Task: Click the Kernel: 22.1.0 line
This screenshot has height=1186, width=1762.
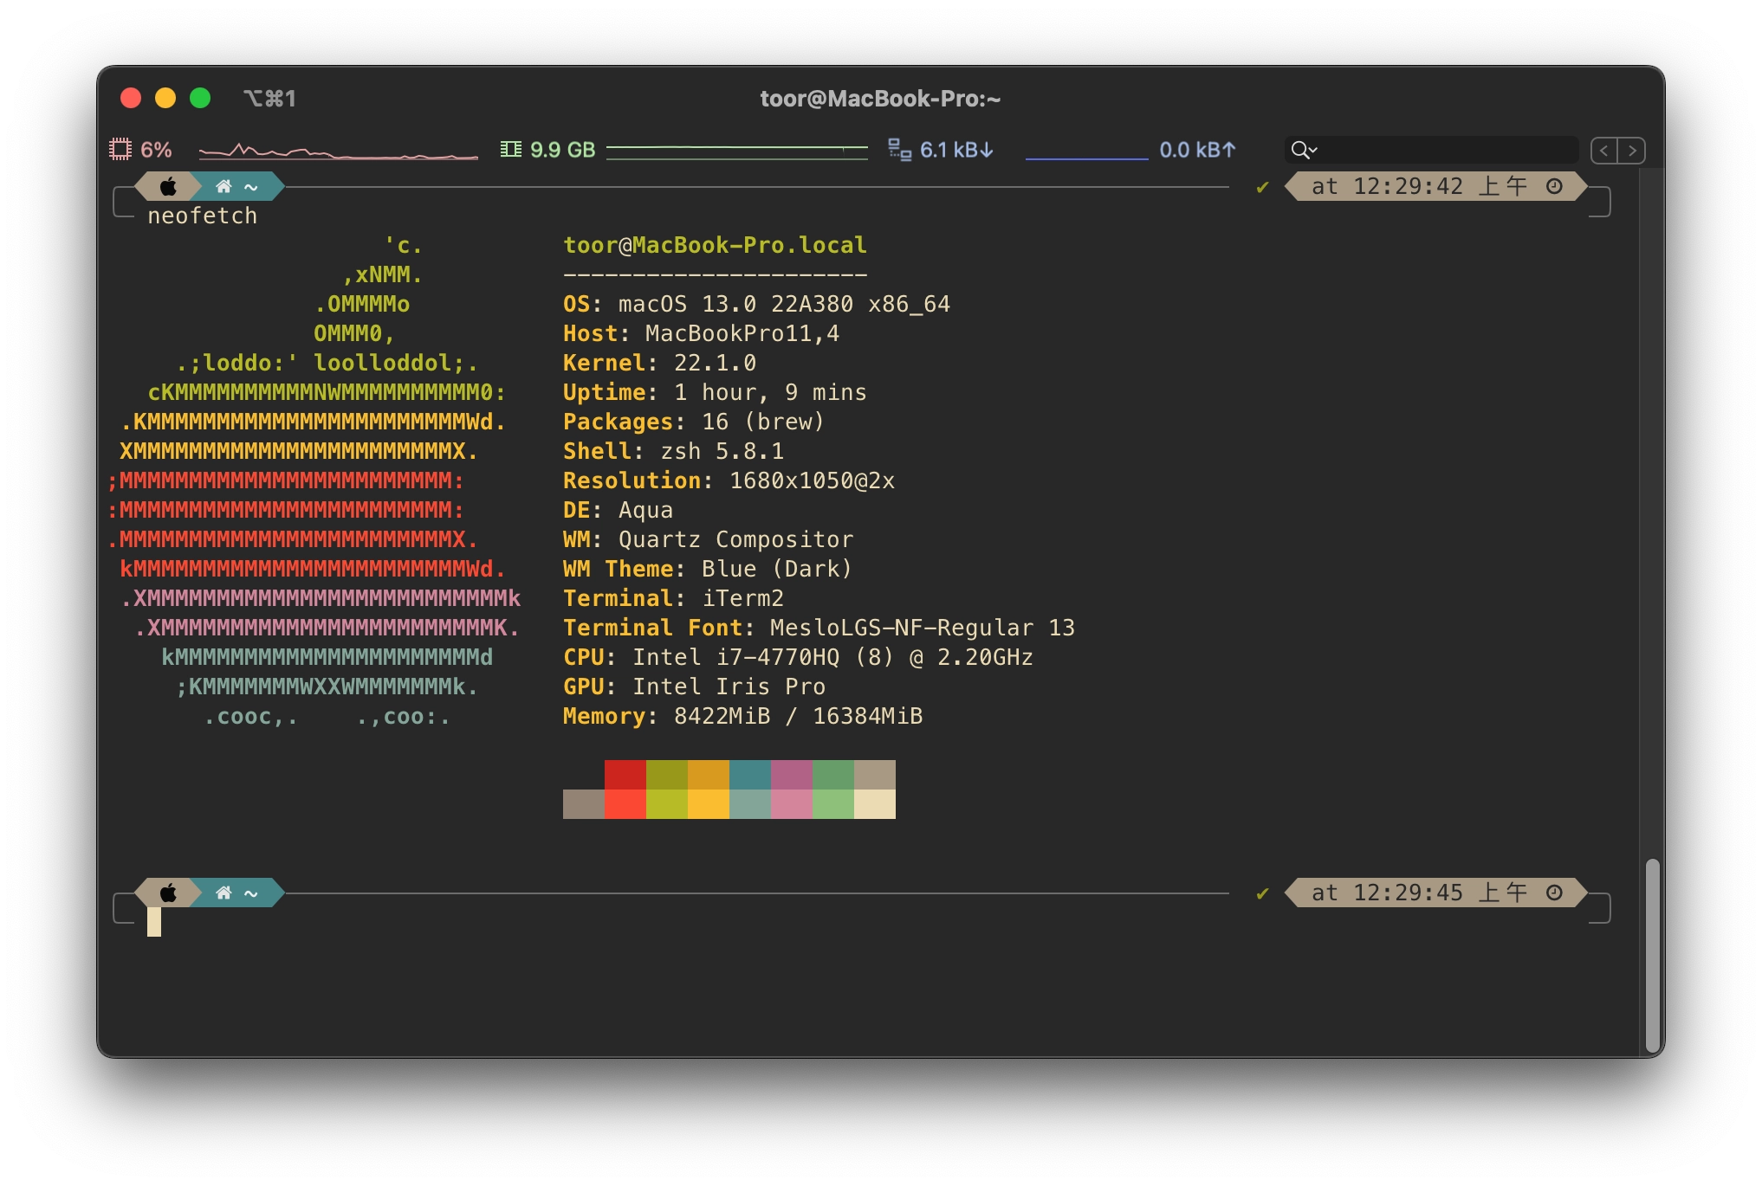Action: [659, 363]
